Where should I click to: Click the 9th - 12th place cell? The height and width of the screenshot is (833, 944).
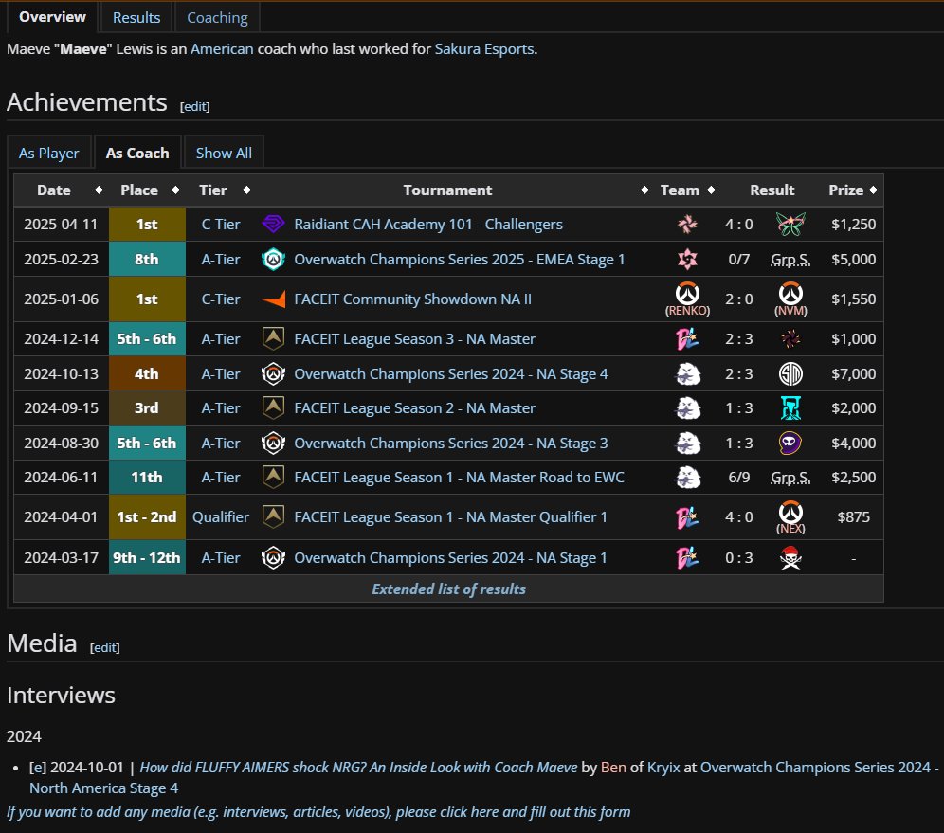click(147, 558)
